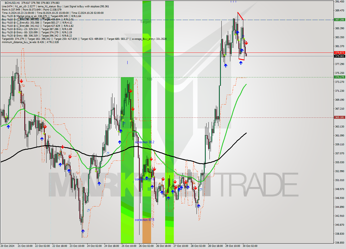This screenshot has width=346, height=249.
Task: Click the 383.350 price axis value
Action: (340, 37)
